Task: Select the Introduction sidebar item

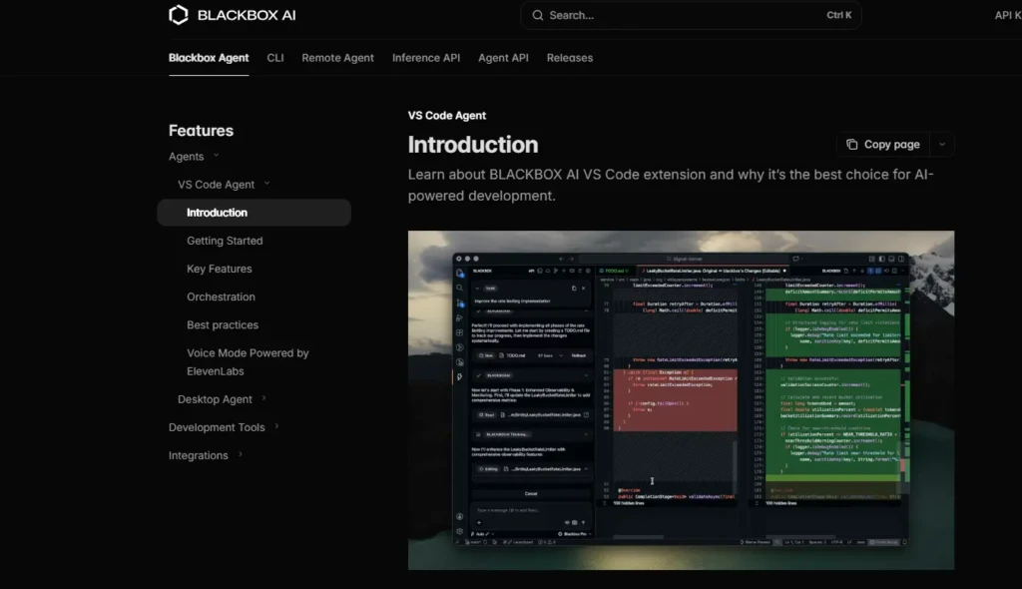Action: (x=255, y=213)
